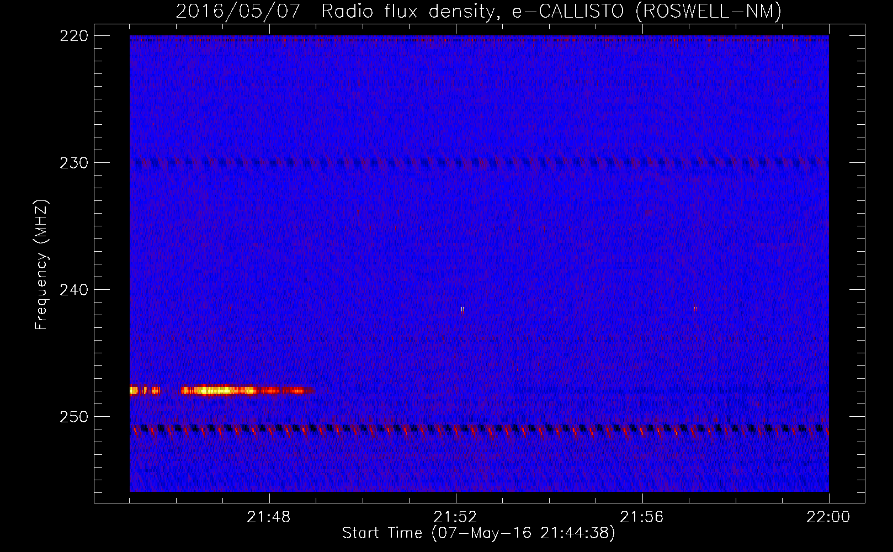893x552 pixels.
Task: Click the frequency tick label 240
Action: pos(73,290)
